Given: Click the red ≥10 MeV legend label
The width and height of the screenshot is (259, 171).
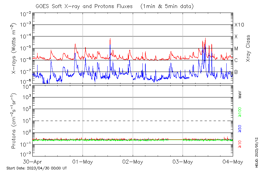Looking at the screenshot, I should (240, 144).
